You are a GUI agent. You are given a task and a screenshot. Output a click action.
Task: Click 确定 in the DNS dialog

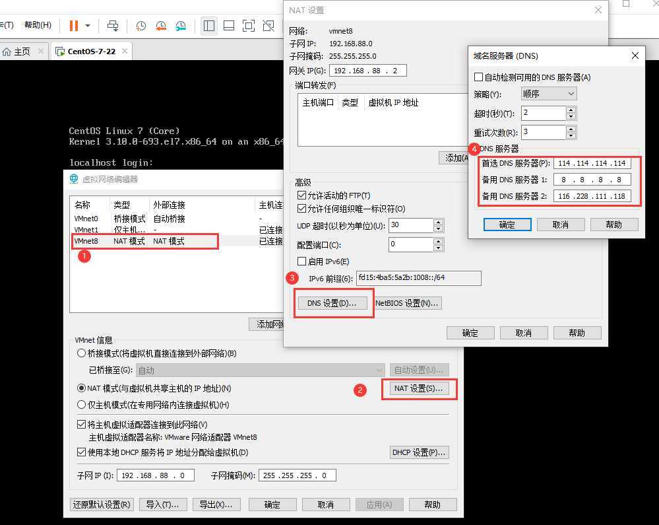coord(507,225)
